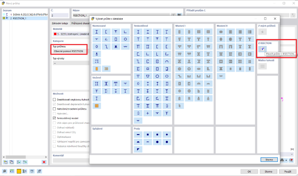
Task: Choose the orange multi-bar icon under Složené
Action: coord(96,106)
